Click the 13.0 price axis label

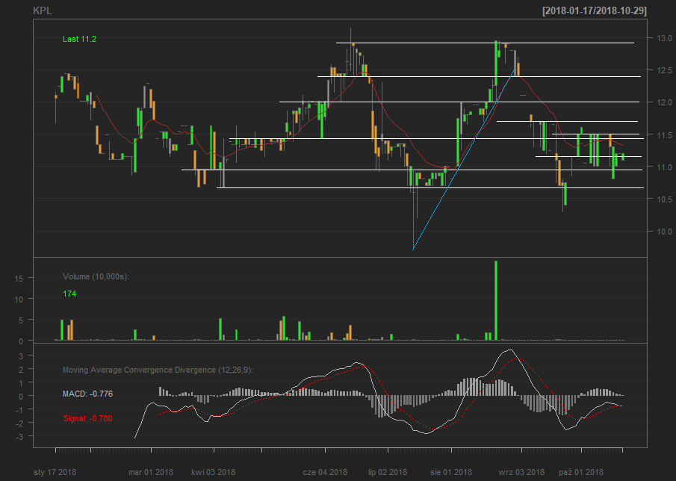664,38
